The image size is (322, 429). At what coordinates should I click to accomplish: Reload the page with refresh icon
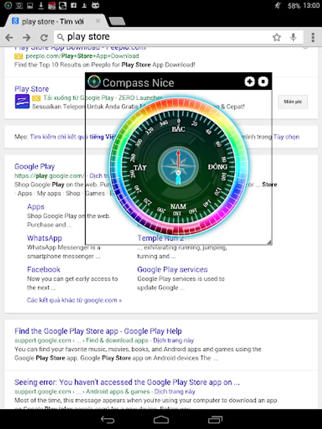pyautogui.click(x=44, y=38)
